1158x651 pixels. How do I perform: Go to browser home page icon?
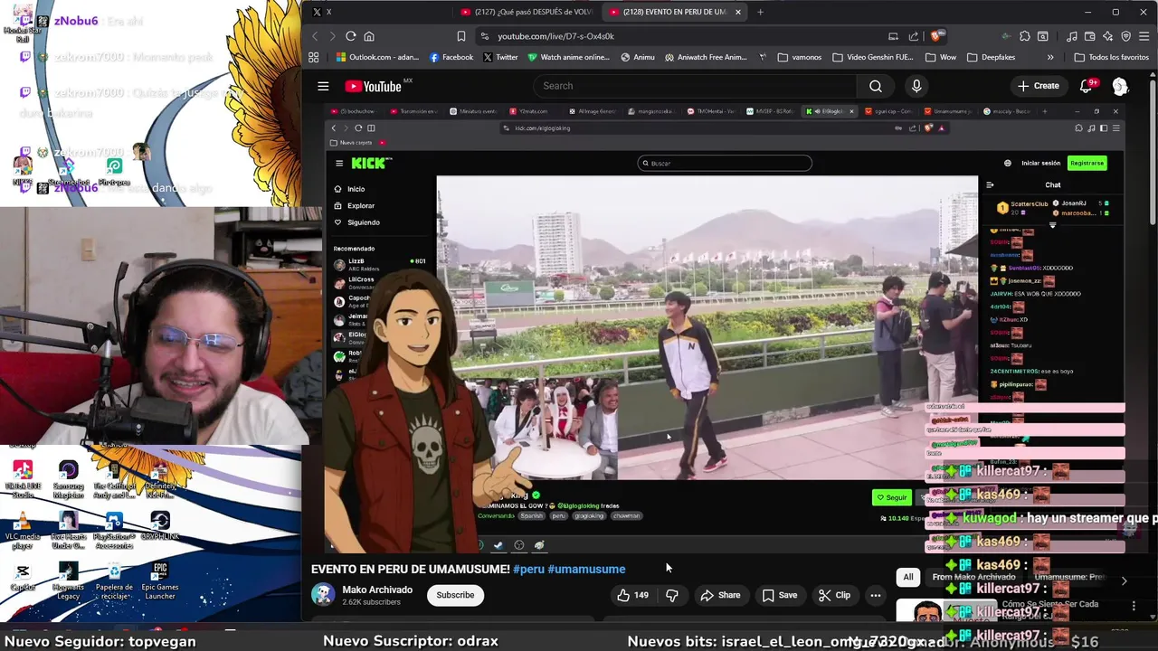click(369, 36)
